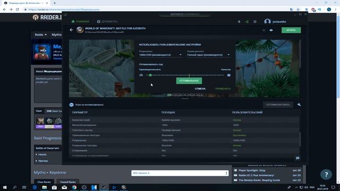
Task: Open the display mode dropdown Полный экран
Action: (208, 55)
